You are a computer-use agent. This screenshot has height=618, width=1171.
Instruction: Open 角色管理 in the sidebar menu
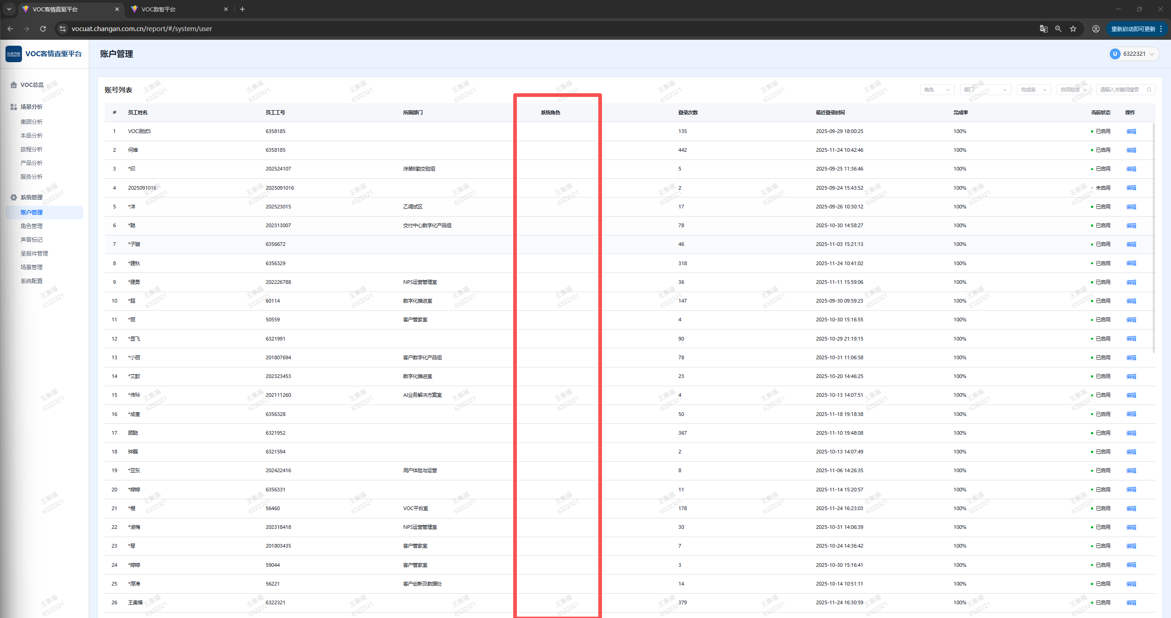click(x=32, y=226)
